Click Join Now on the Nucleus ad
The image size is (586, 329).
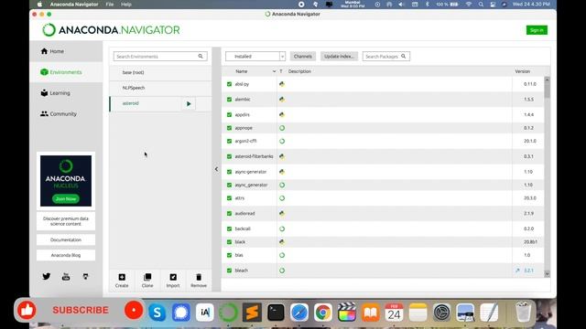[x=66, y=199]
